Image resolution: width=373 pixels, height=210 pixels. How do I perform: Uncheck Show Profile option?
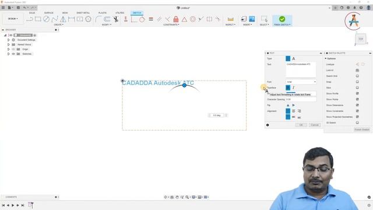click(357, 93)
